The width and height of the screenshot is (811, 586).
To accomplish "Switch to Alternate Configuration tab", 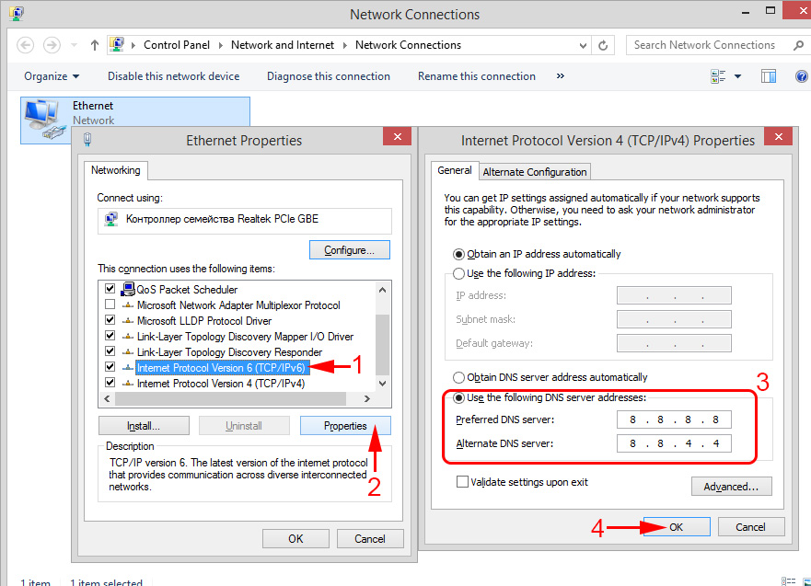I will tap(535, 172).
